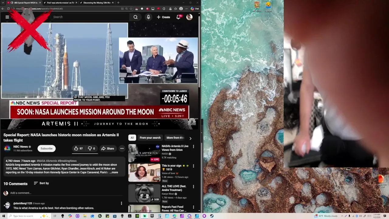Dislike the NBC News video

click(91, 148)
